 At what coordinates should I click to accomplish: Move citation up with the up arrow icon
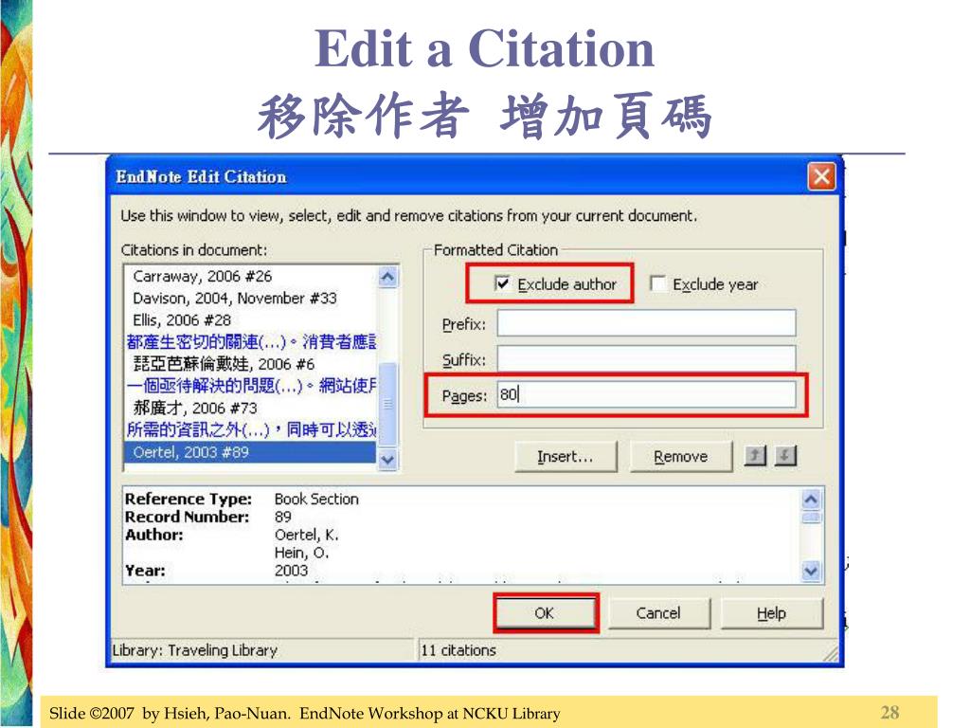[755, 456]
